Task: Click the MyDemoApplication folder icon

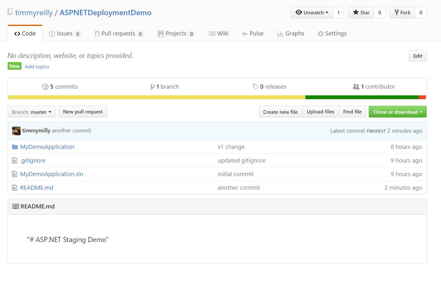Action: pyautogui.click(x=15, y=147)
